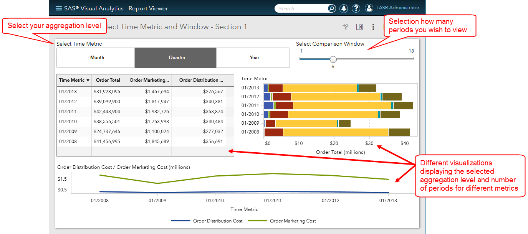Click the Comparison Window slider handle

click(333, 59)
